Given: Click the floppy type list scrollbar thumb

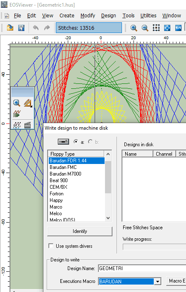Looking at the screenshot, I should tap(108, 177).
